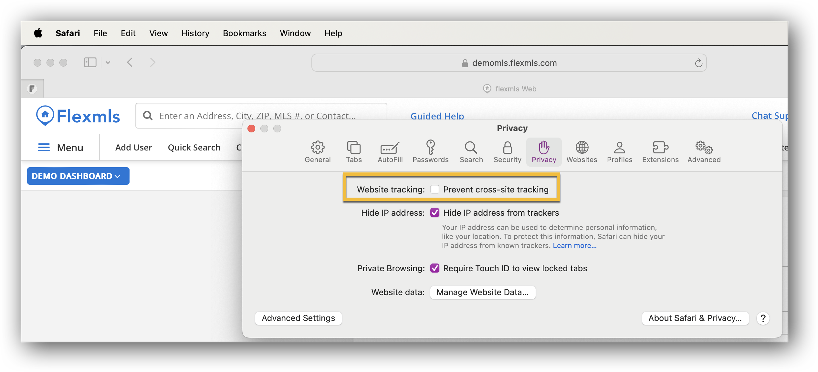Click Manage Website Data button
Viewport: 818px width, 372px height.
[483, 292]
